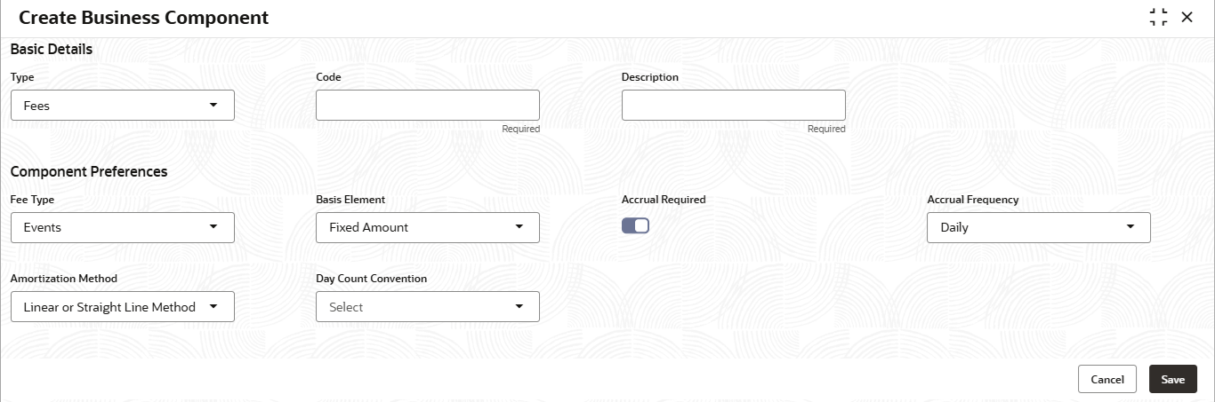Open the dropdown showing Fixed Amount
This screenshot has height=402, width=1215.
[x=428, y=227]
